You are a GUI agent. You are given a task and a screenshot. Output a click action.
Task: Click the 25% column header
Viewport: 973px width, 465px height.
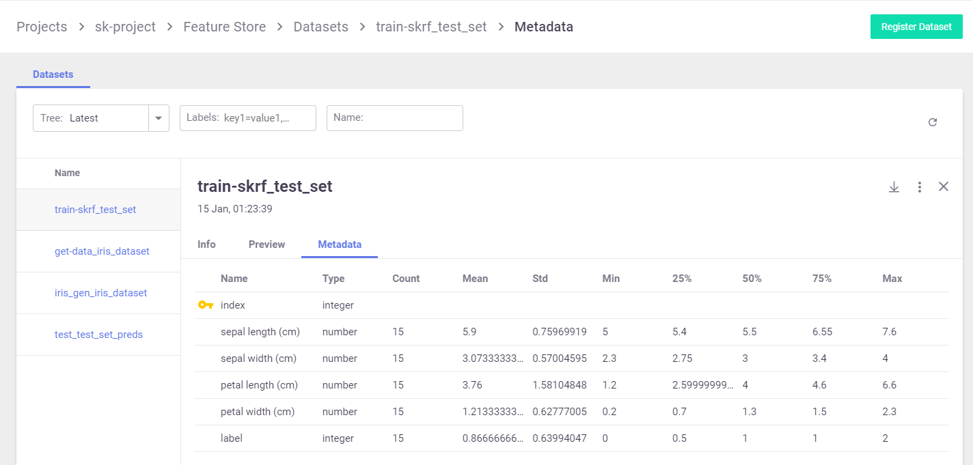pos(682,279)
